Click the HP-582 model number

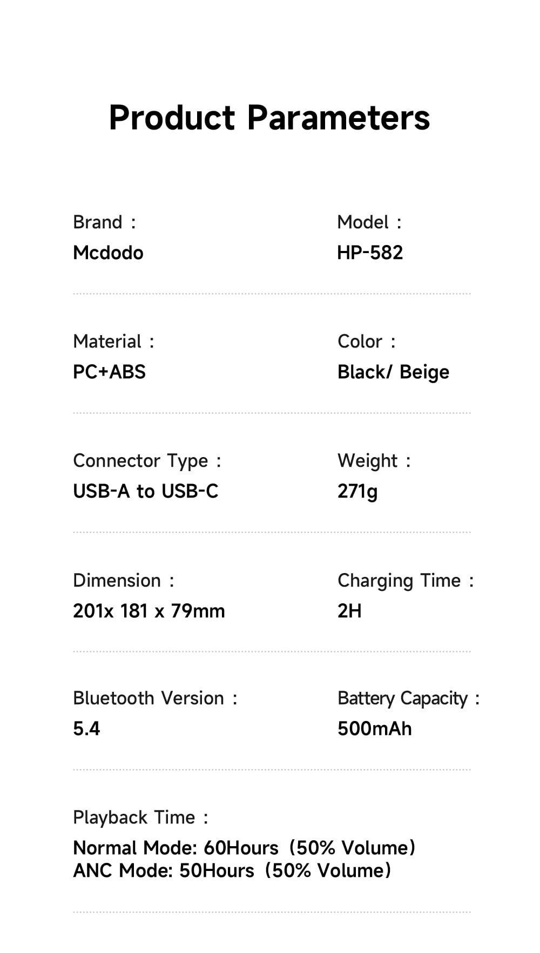click(x=370, y=253)
